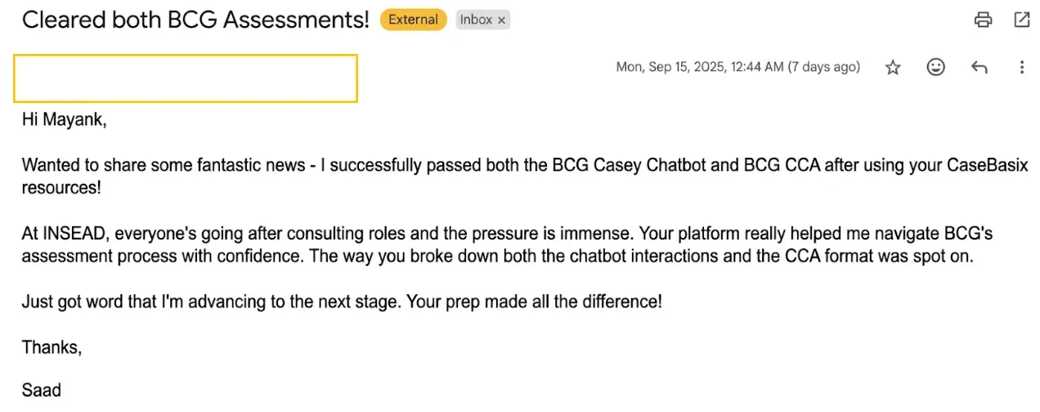Click the subject line 'Cleared both BCG Assessments!'
The height and width of the screenshot is (412, 1040).
(195, 20)
